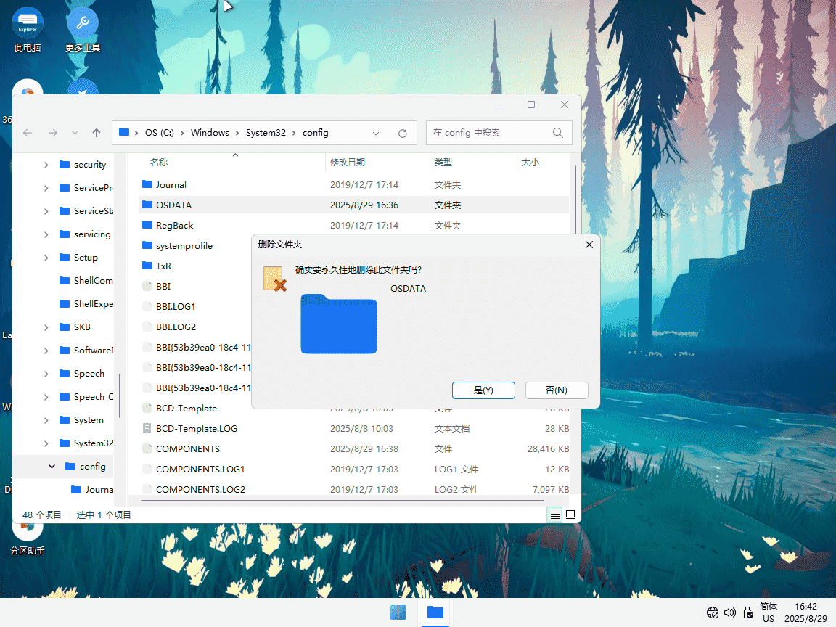Click the large OSDATA folder thumbnail in dialog
The height and width of the screenshot is (627, 836).
coord(339,324)
